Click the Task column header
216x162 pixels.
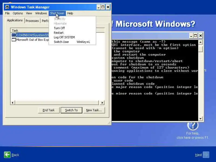(x=30, y=31)
